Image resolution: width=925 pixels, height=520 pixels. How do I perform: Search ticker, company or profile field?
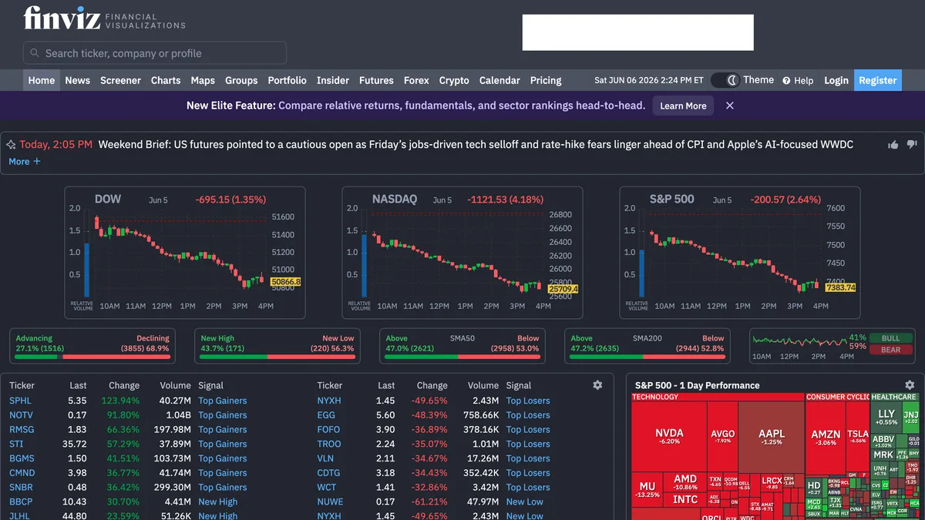[155, 53]
